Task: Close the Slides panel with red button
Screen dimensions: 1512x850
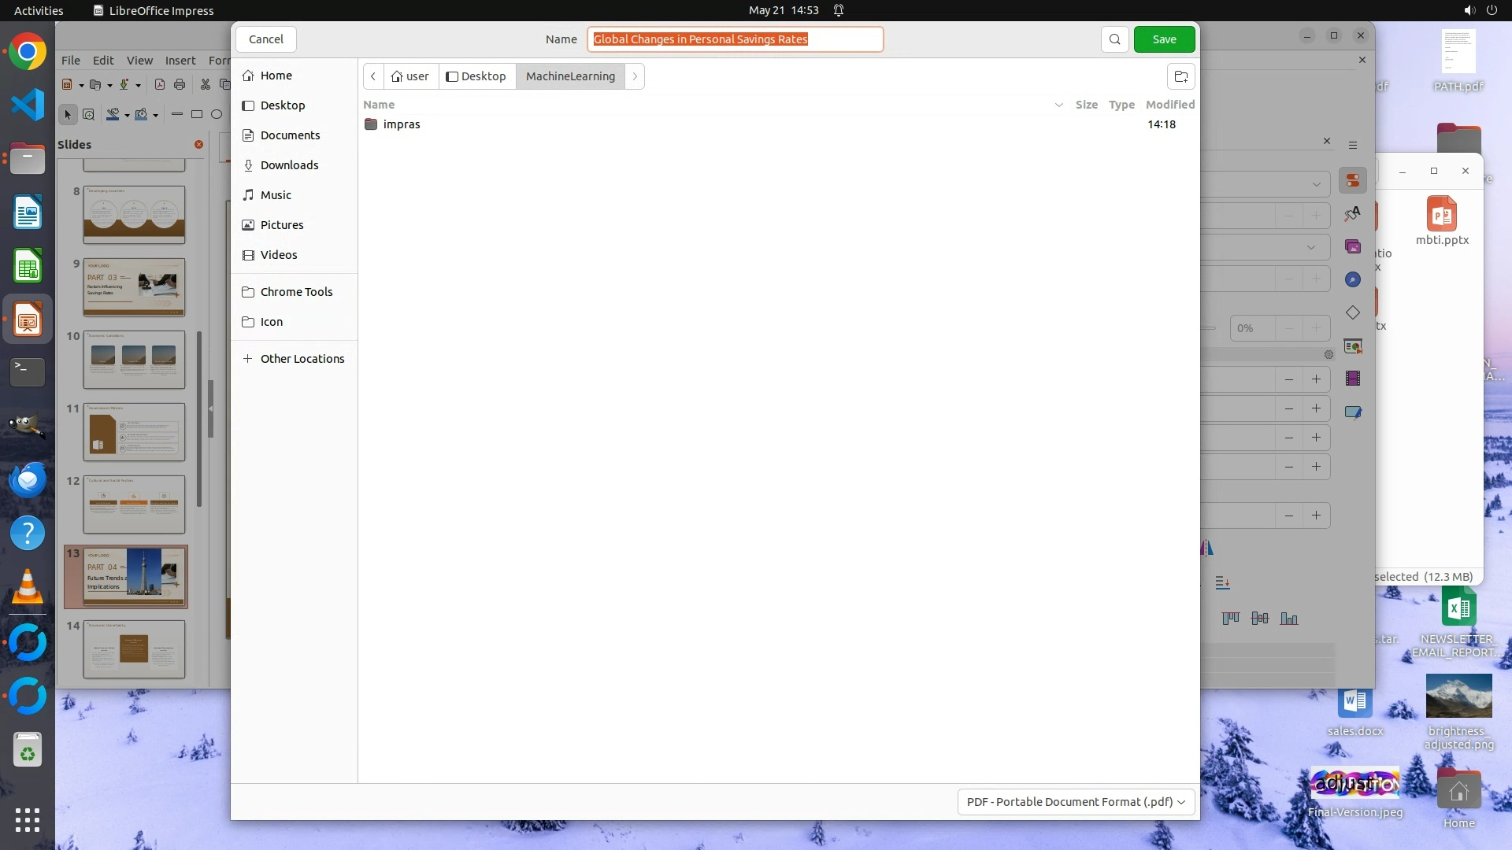Action: click(x=198, y=144)
